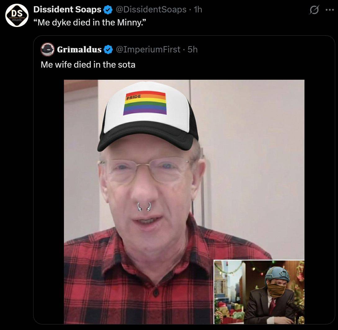338x330 pixels.
Task: Click the 5h timestamp on quoted post
Action: pyautogui.click(x=192, y=49)
